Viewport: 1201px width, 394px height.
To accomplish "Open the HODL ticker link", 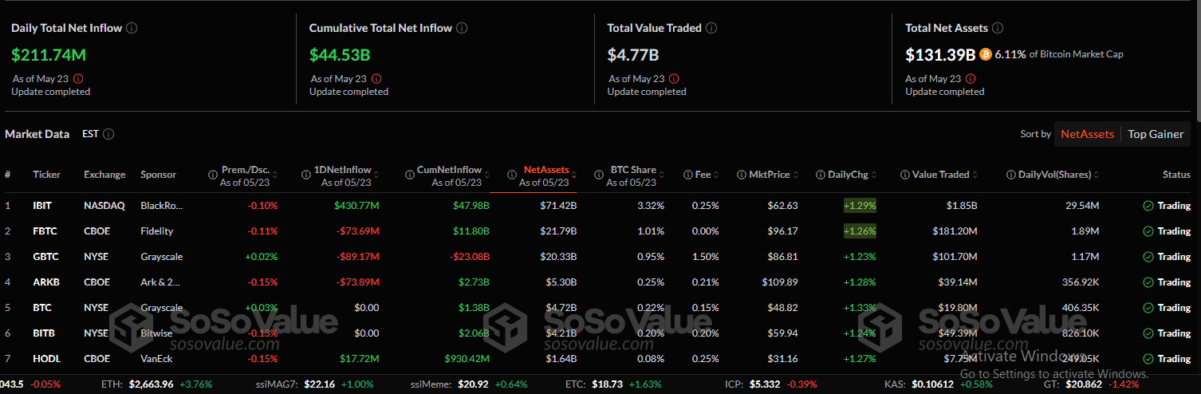I will click(x=46, y=359).
